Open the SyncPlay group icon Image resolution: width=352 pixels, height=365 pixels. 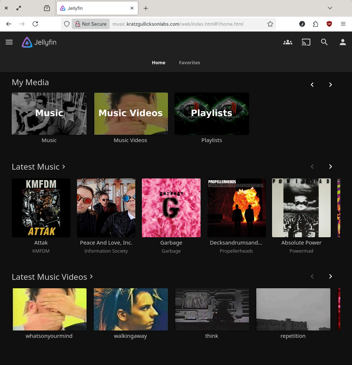coord(287,42)
